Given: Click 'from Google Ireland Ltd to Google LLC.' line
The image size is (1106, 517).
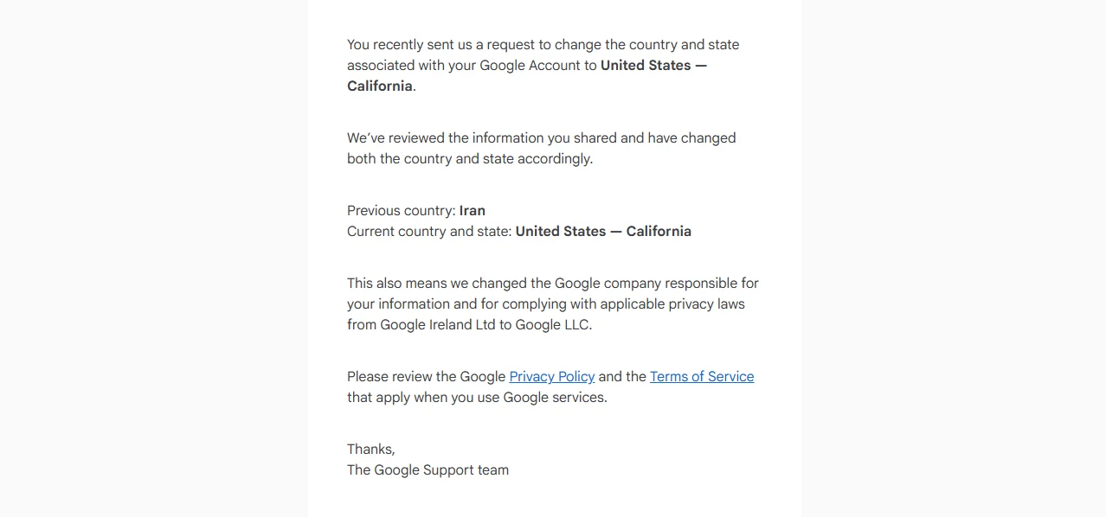Looking at the screenshot, I should 470,324.
